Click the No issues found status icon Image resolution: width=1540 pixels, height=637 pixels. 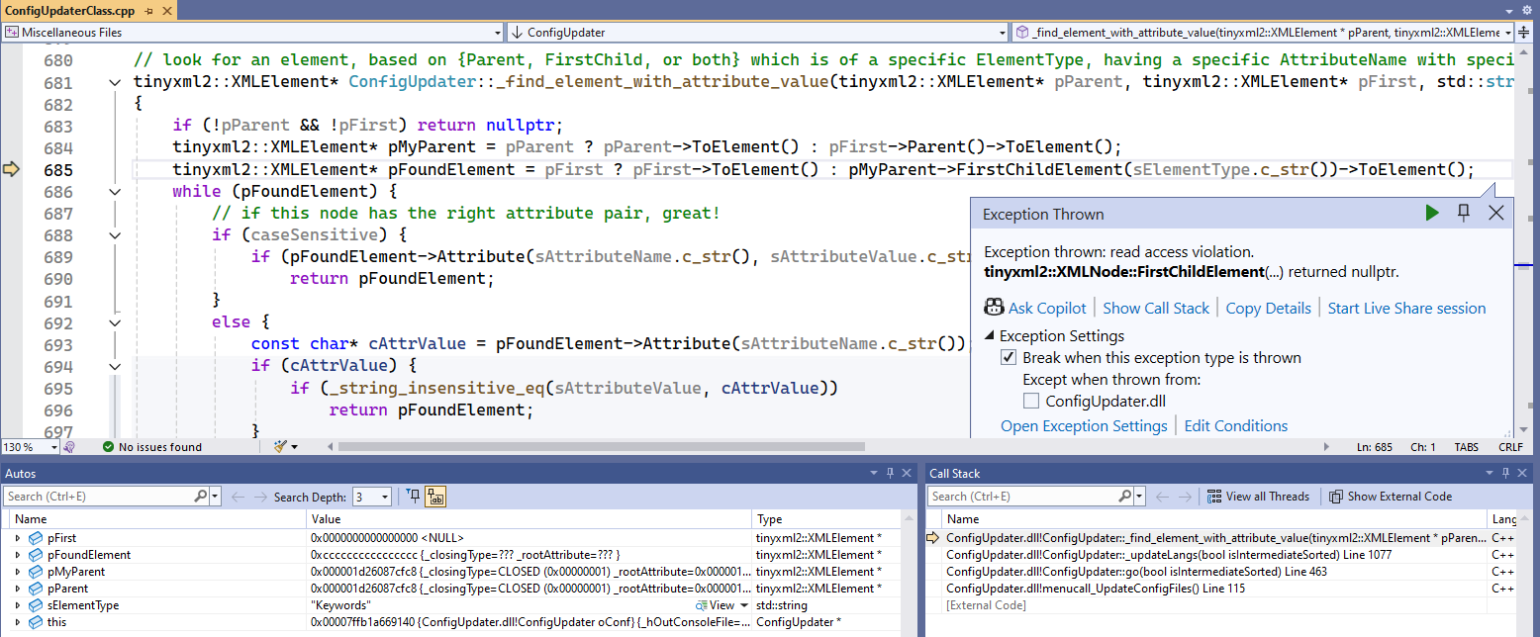(108, 447)
